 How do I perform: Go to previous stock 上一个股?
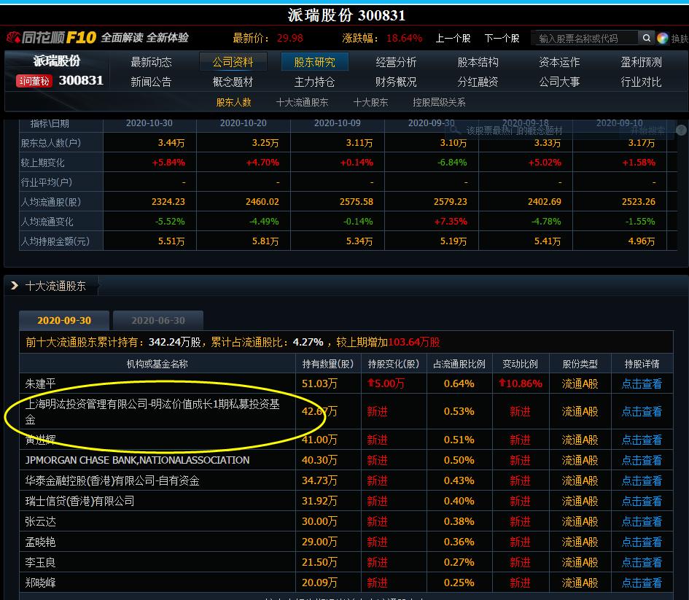pos(453,38)
